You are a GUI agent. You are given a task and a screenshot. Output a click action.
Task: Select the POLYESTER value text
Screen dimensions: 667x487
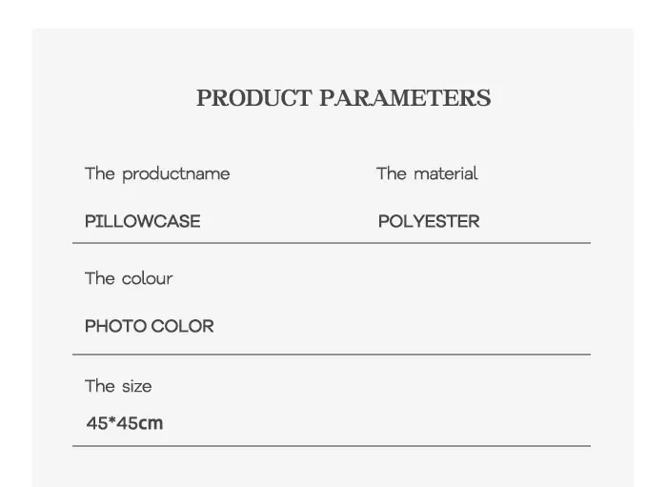click(429, 221)
